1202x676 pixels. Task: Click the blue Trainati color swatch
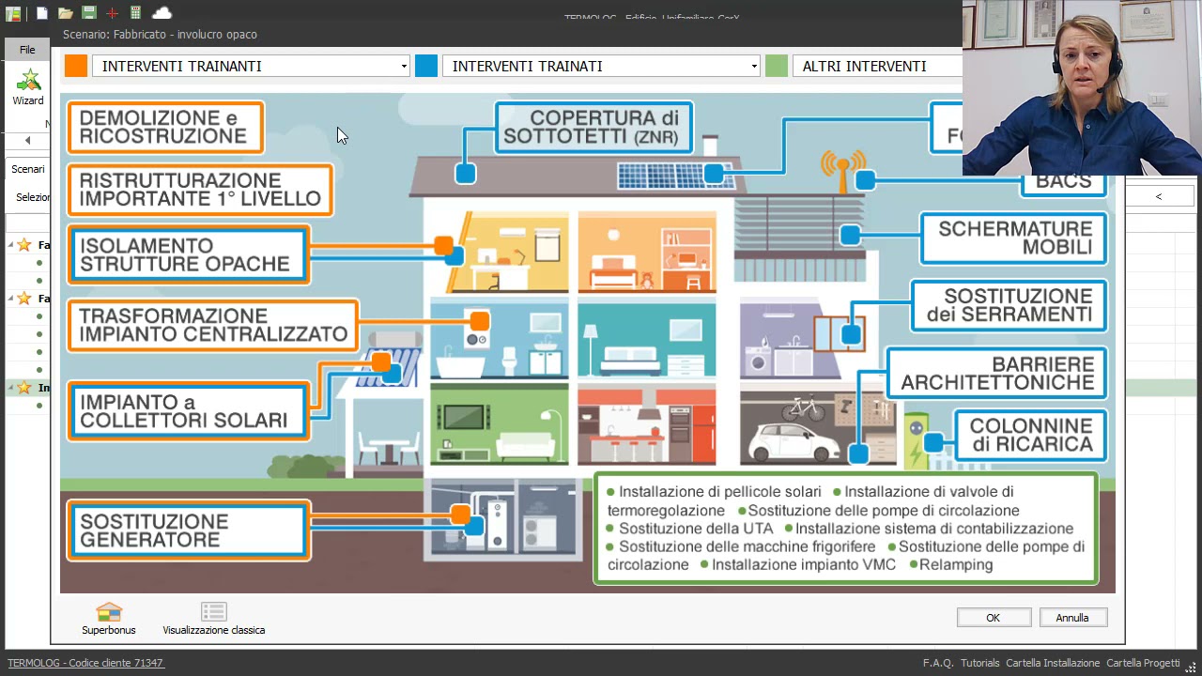[426, 66]
